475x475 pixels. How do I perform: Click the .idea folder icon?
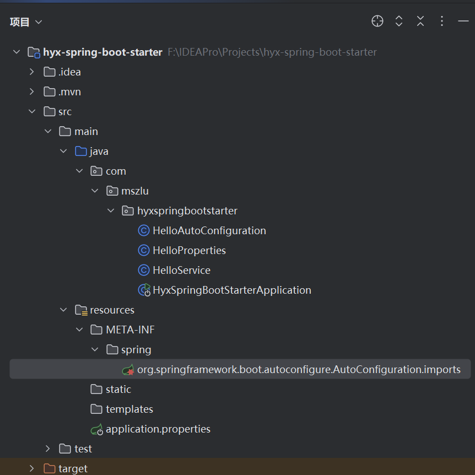click(x=50, y=72)
